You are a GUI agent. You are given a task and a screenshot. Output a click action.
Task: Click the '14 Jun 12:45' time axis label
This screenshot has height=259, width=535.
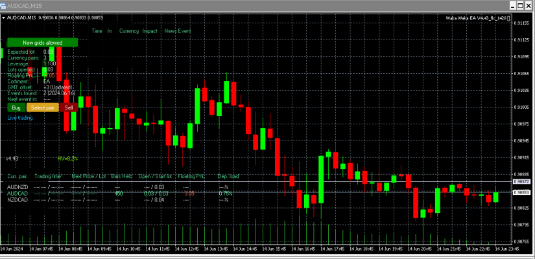(x=186, y=249)
